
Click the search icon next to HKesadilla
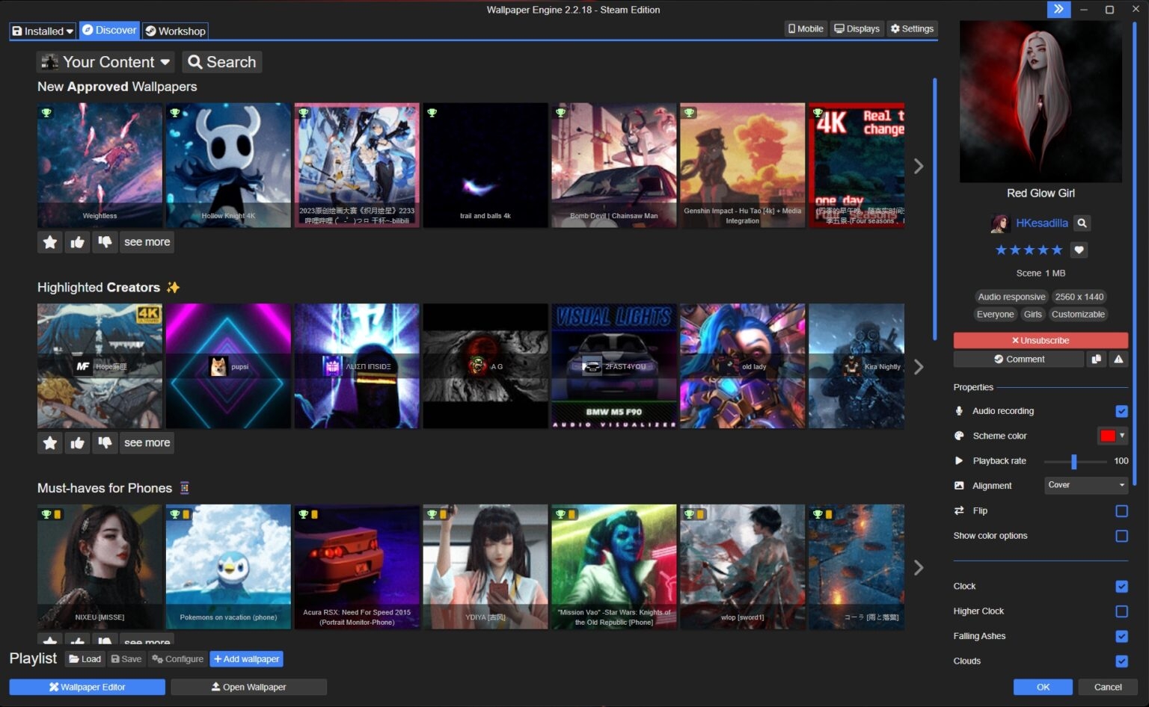(1082, 223)
